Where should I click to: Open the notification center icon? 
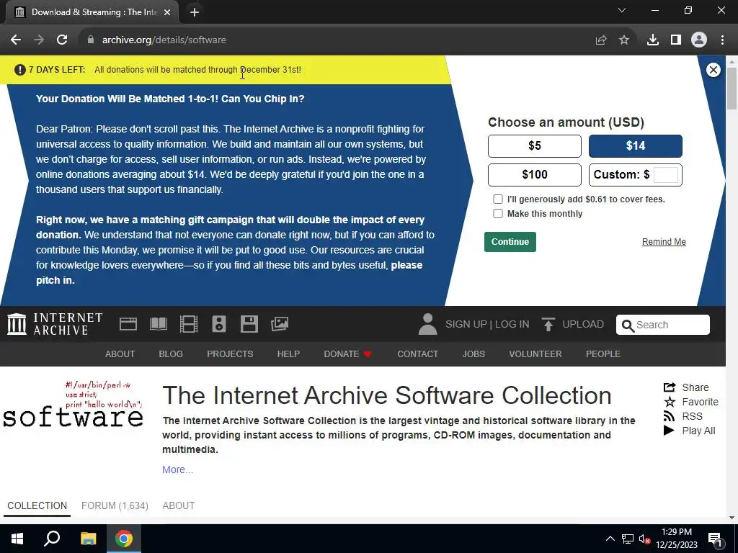(716, 539)
